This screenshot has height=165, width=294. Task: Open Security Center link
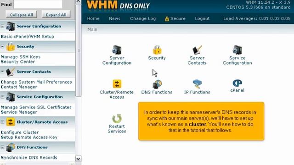18,62
